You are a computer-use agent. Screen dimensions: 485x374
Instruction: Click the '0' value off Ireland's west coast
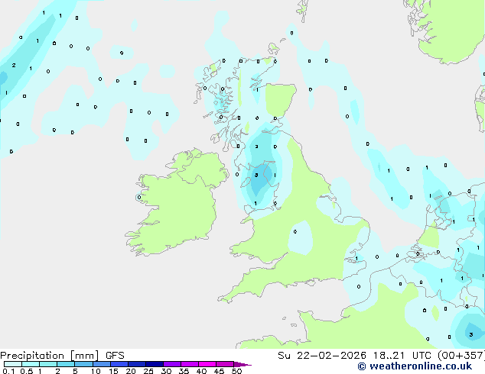139,197
